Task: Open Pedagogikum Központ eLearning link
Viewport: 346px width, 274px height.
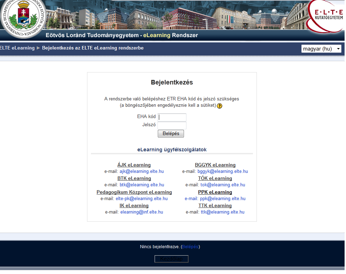Action: (x=134, y=192)
